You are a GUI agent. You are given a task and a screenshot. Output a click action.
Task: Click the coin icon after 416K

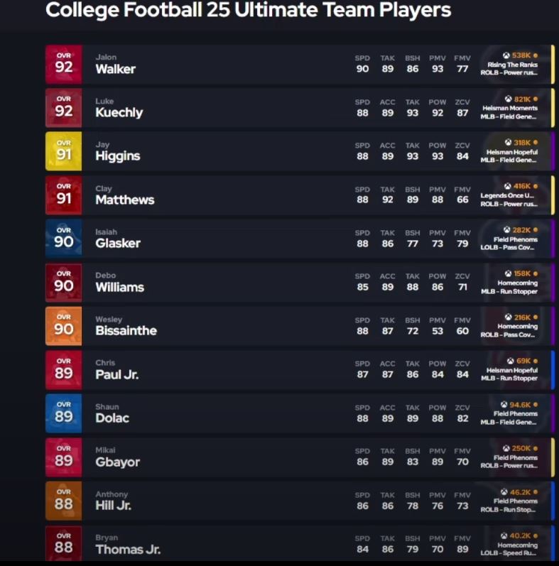tap(536, 186)
